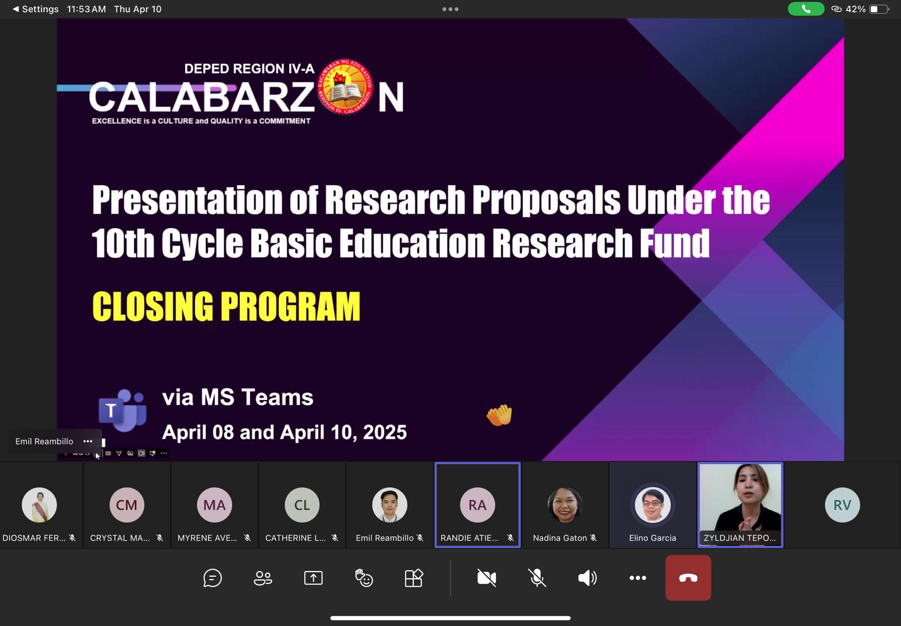Tap the green active call indicator
Screen dimensions: 901x626
click(x=806, y=9)
